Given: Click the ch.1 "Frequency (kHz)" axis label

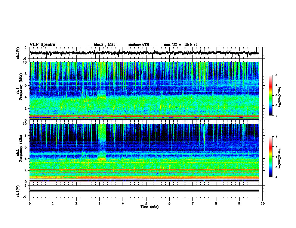Looking at the screenshot, I should pyautogui.click(x=21, y=87).
